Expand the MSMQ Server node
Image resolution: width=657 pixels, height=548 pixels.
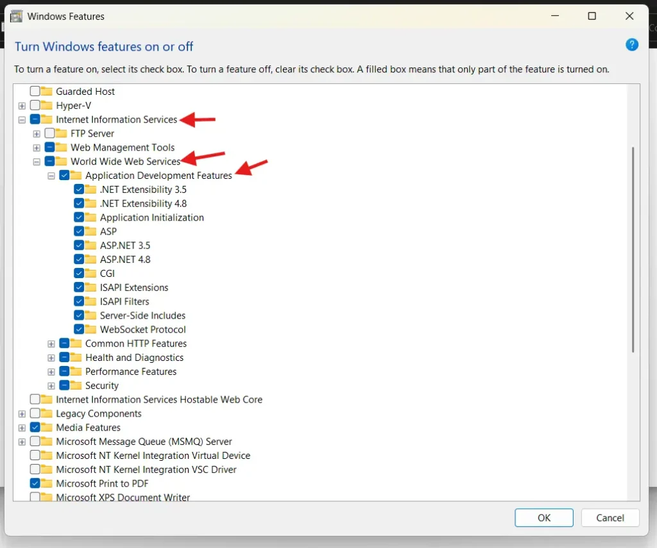[x=22, y=442]
